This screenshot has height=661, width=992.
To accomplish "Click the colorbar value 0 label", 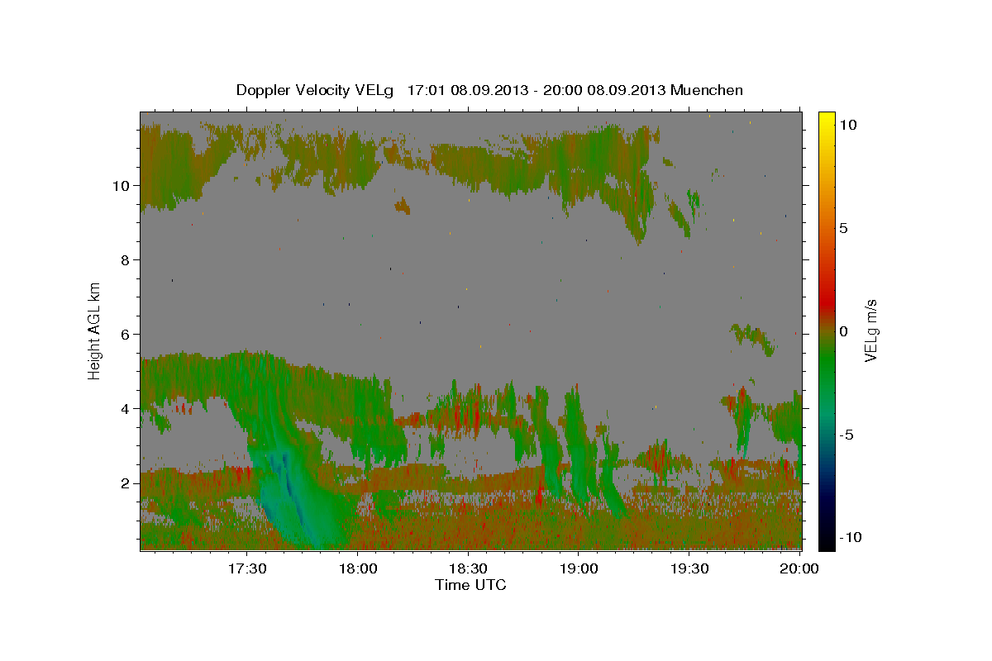I will point(844,331).
